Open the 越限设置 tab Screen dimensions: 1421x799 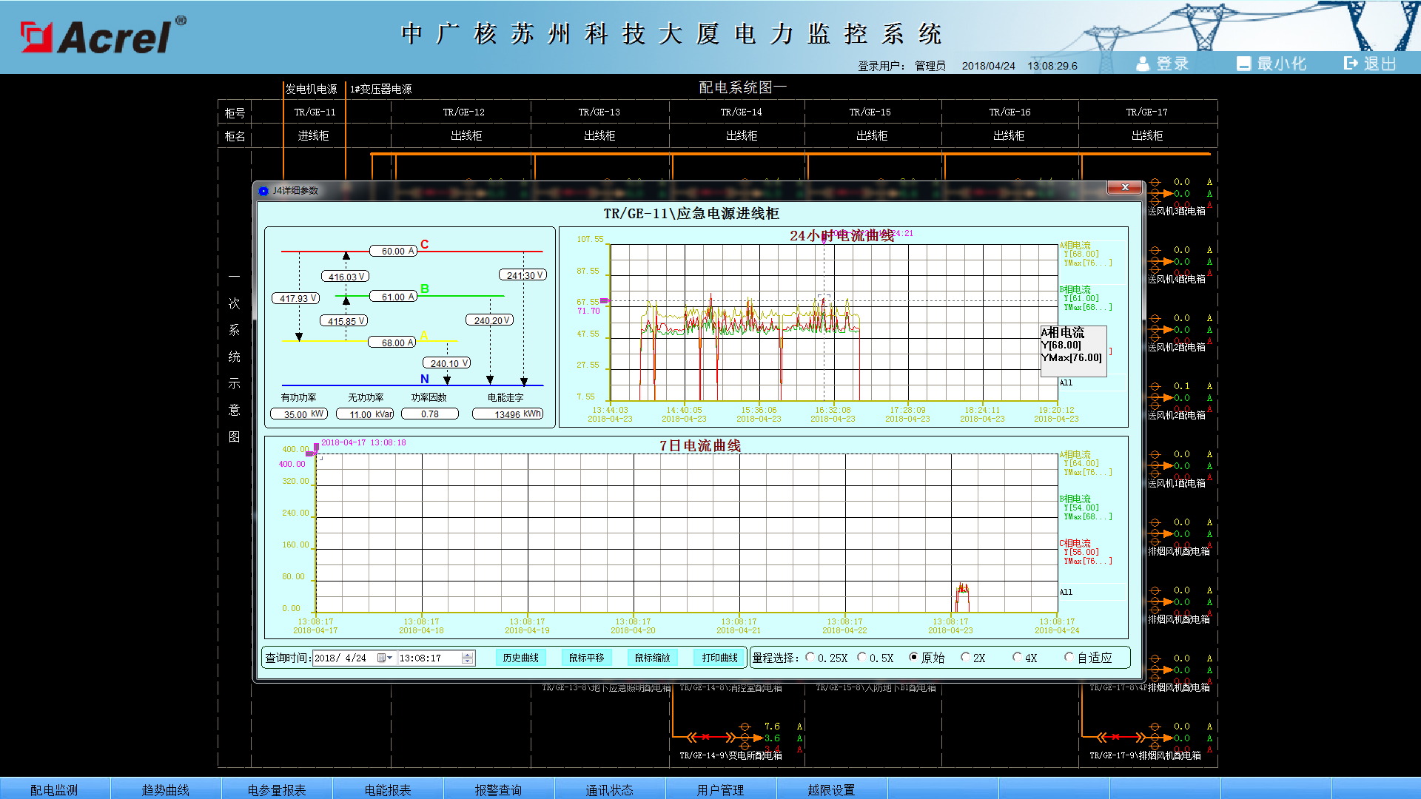click(x=832, y=789)
